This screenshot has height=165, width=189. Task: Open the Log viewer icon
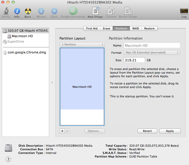(184, 11)
